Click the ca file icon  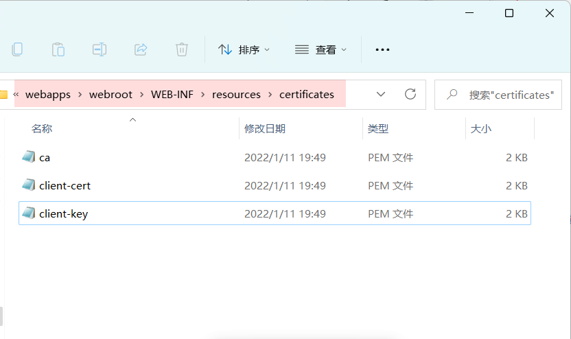click(x=28, y=156)
